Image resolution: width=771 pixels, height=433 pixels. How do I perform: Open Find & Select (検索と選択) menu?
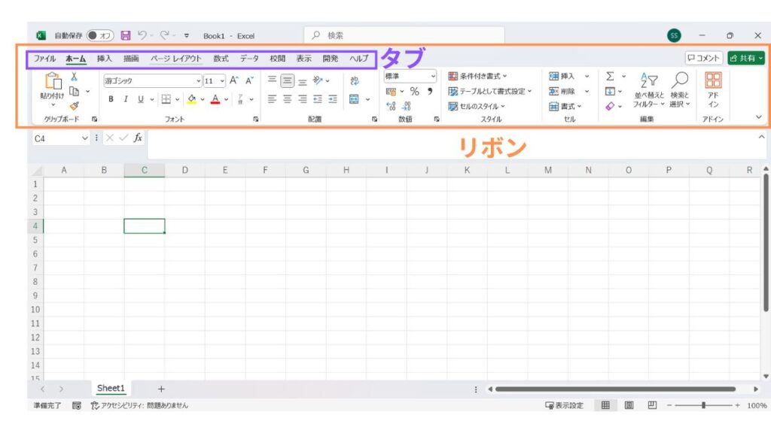[680, 90]
